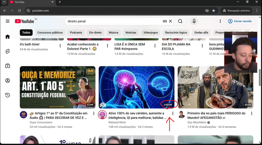Image resolution: width=262 pixels, height=145 pixels.
Task: Select the Podcasts filter chip
Action: (x=76, y=32)
